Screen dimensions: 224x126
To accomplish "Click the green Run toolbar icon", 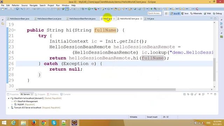I will [x=89, y=9].
